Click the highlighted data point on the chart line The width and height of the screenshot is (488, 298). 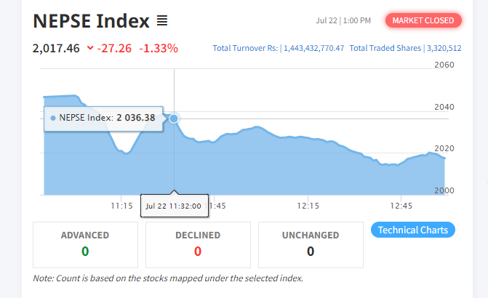[x=174, y=118]
